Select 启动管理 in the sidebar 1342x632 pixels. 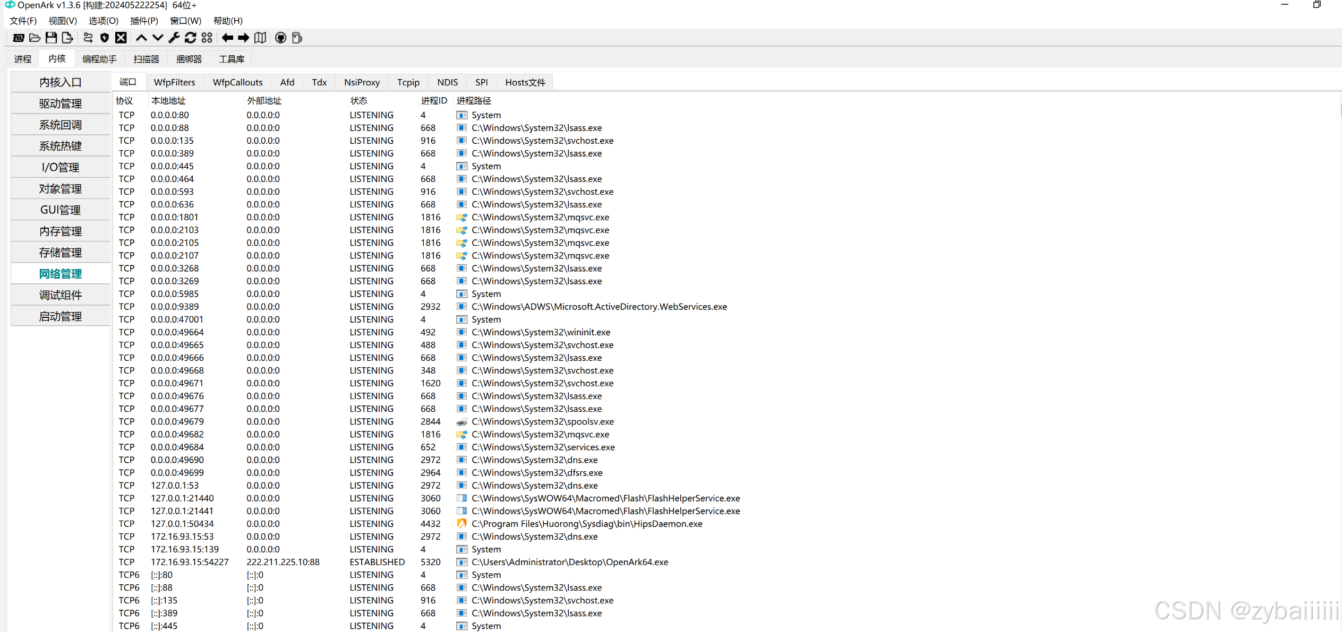pos(61,316)
